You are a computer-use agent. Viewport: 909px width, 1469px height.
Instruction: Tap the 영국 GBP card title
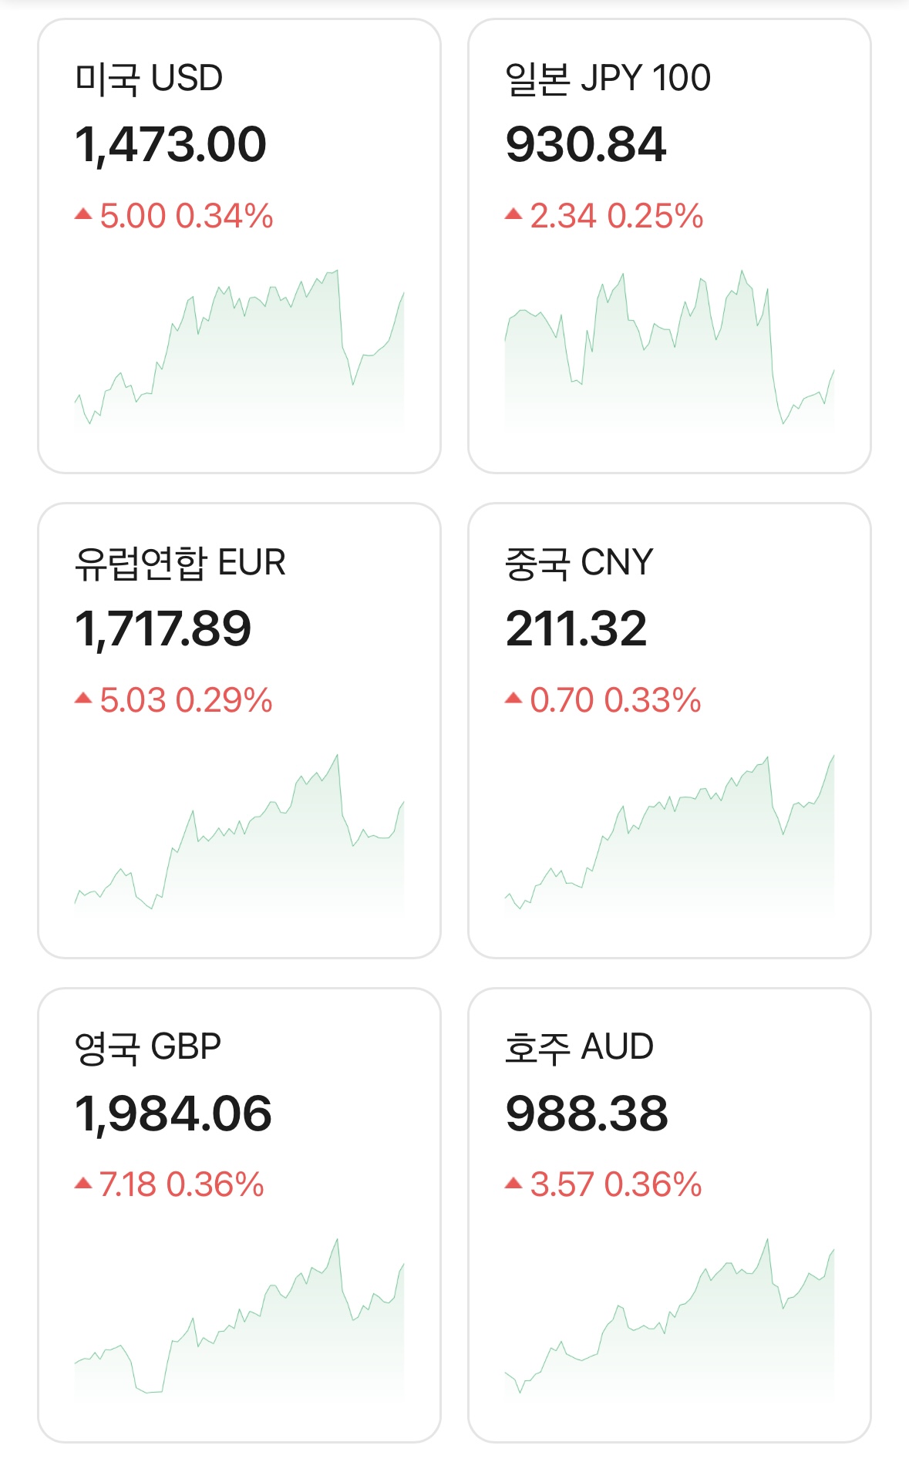tap(148, 1046)
